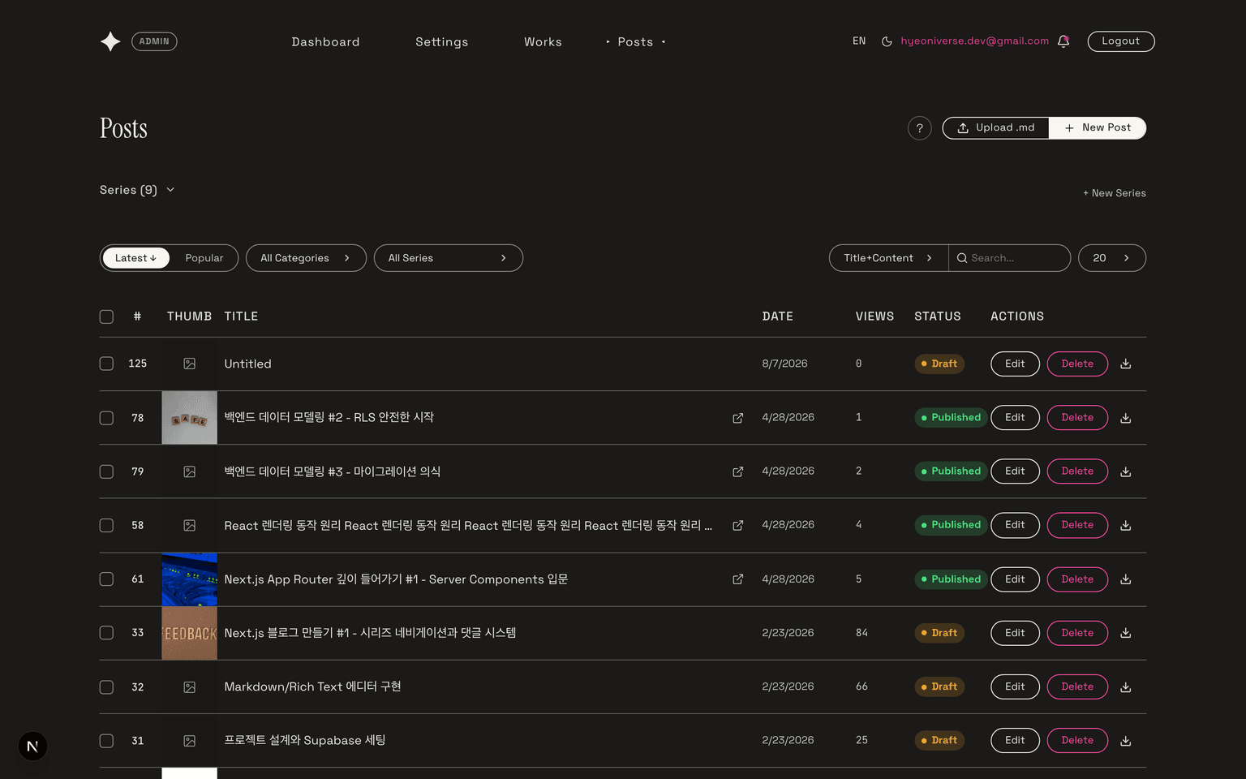Open the 20 per page dropdown

click(x=1112, y=258)
